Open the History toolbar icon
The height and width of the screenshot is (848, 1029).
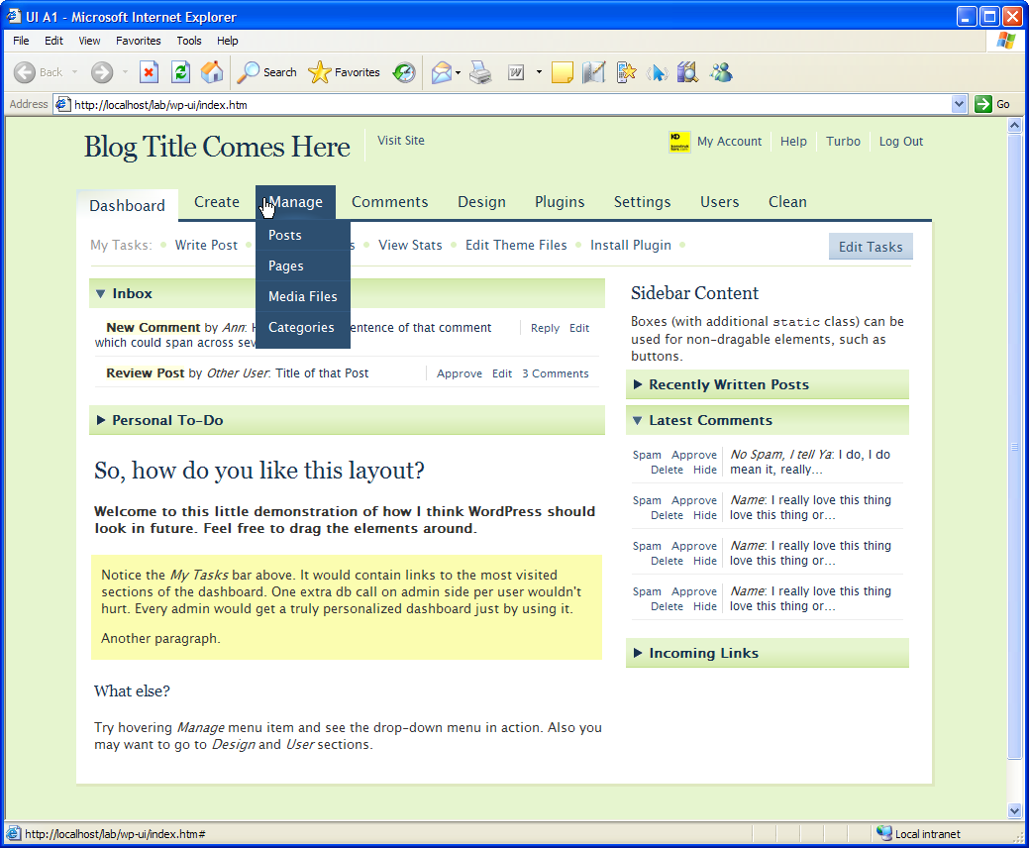404,72
